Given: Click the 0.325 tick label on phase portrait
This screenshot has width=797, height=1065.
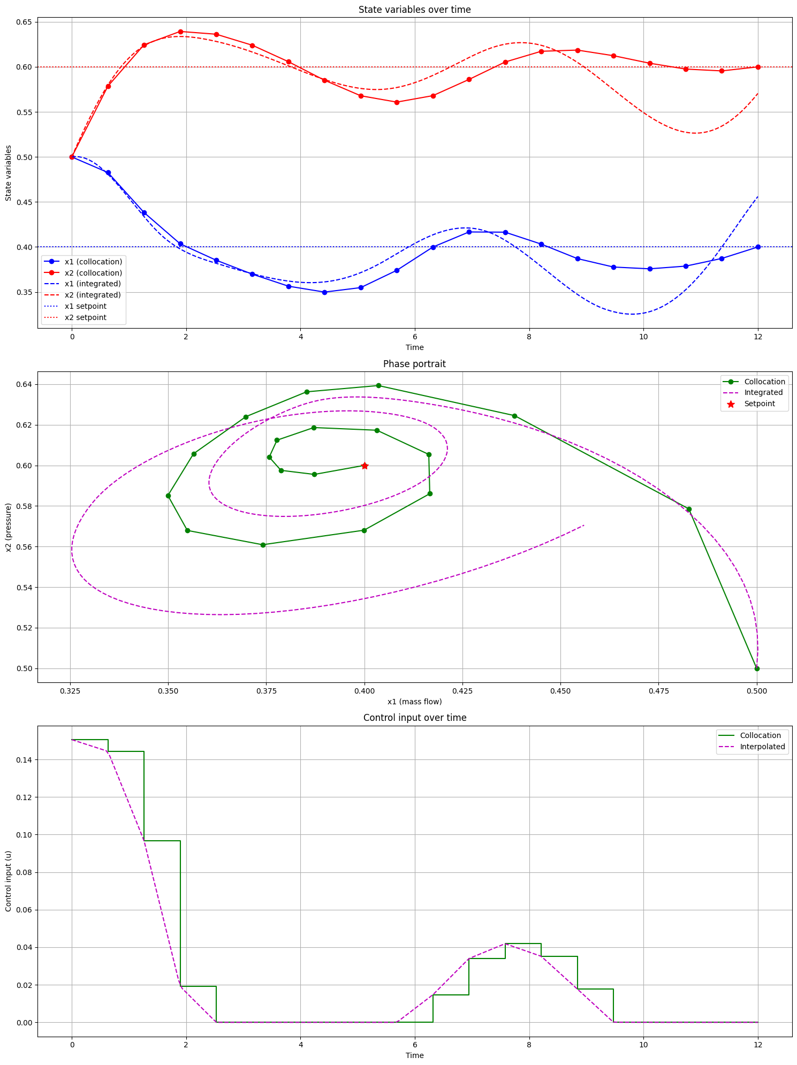Looking at the screenshot, I should 70,690.
